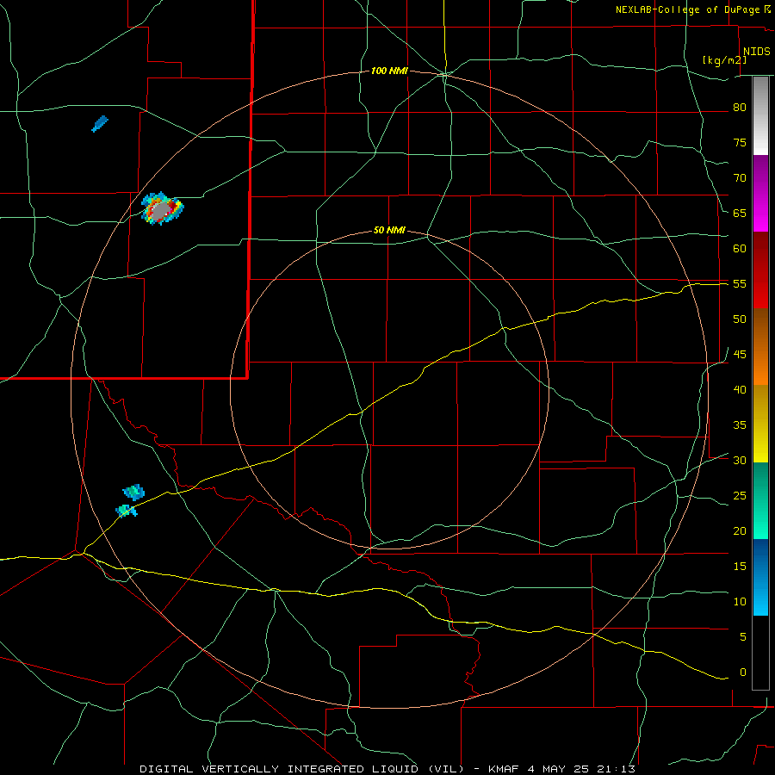Click the intense storm cell with gray core
Screen dimensions: 775x775
click(x=162, y=208)
